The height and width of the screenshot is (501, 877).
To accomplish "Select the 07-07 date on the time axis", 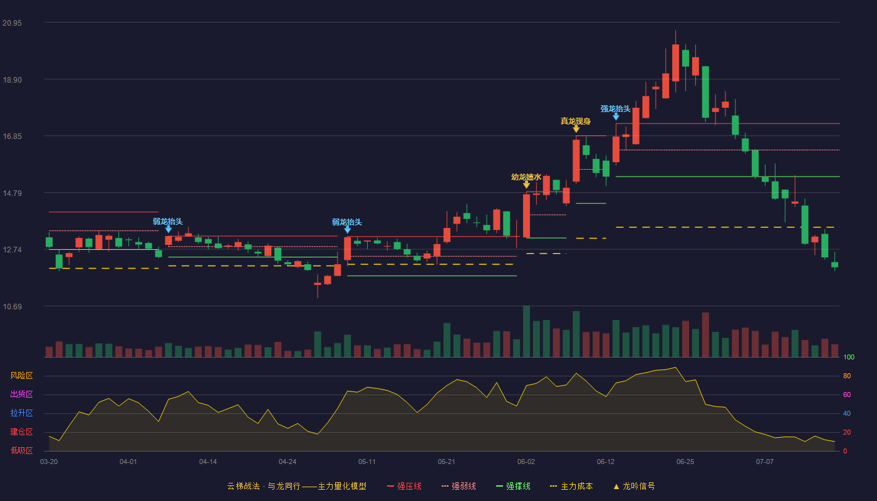I will point(765,462).
